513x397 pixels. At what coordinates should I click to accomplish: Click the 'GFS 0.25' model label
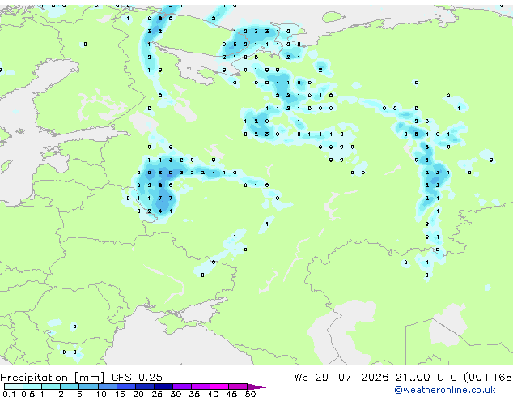coord(137,377)
